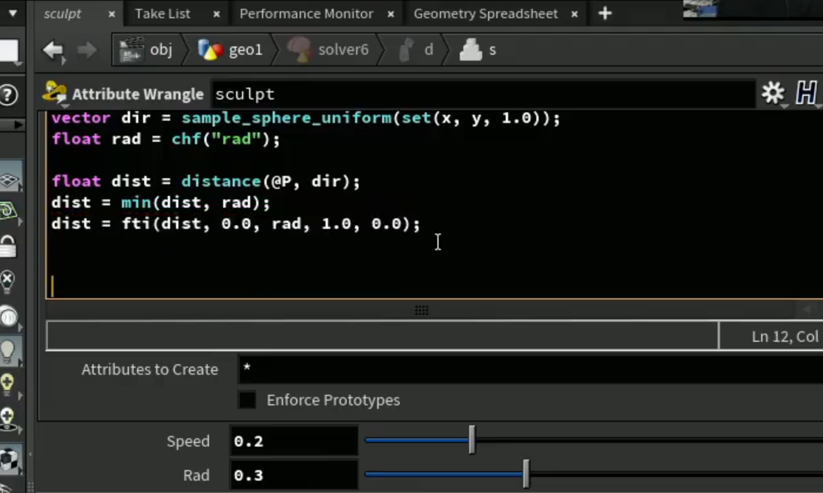Viewport: 823px width, 493px height.
Task: Switch to the Performance Monitor tab
Action: click(306, 14)
